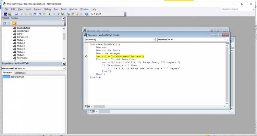Click the Save Normal toolbar icon
Screen dimensions: 257x136
pos(16,14)
